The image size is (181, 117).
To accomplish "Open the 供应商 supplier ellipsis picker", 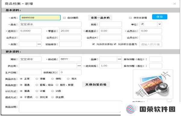I will pyautogui.click(x=79, y=66).
